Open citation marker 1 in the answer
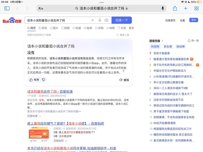This screenshot has width=203, height=152. tap(124, 71)
